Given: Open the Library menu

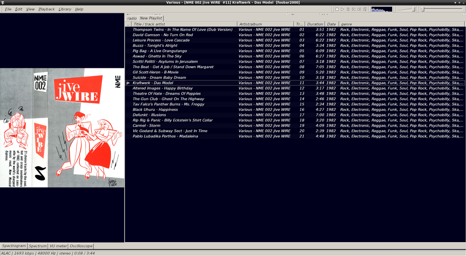Looking at the screenshot, I should (65, 9).
